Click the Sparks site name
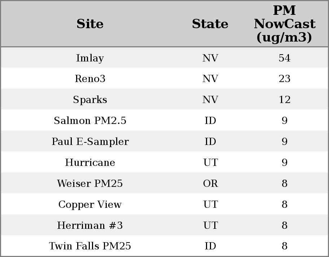The image size is (329, 257). click(90, 100)
